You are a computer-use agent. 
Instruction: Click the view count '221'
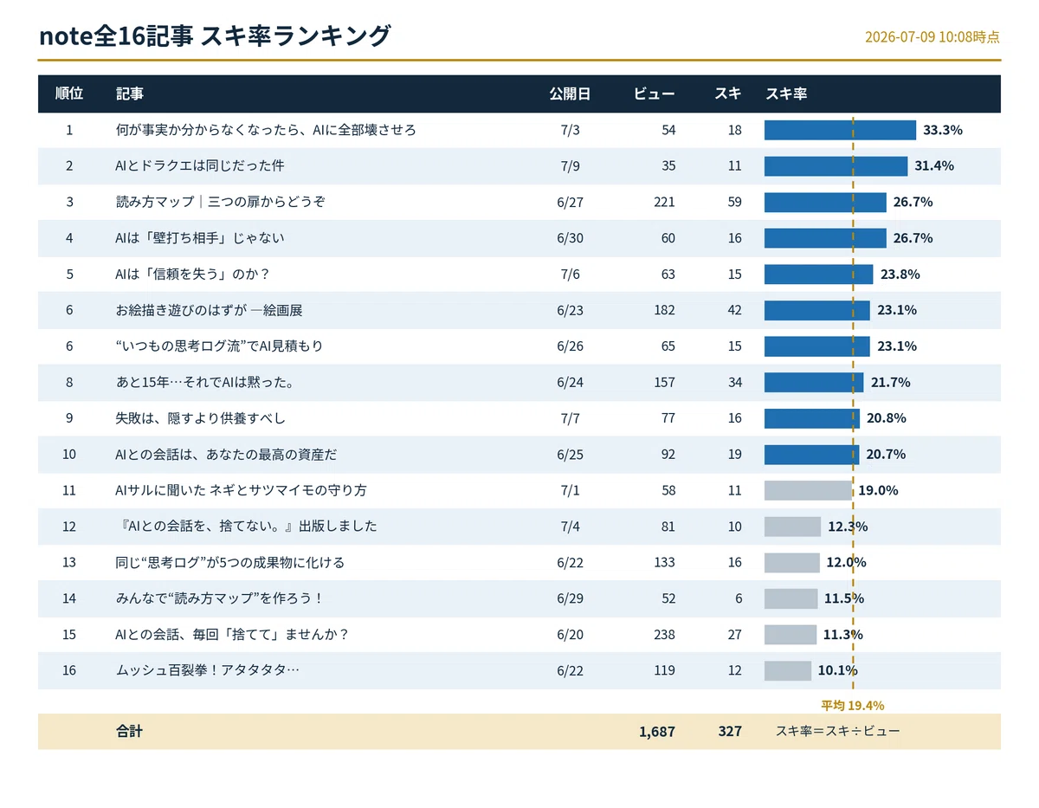[665, 202]
